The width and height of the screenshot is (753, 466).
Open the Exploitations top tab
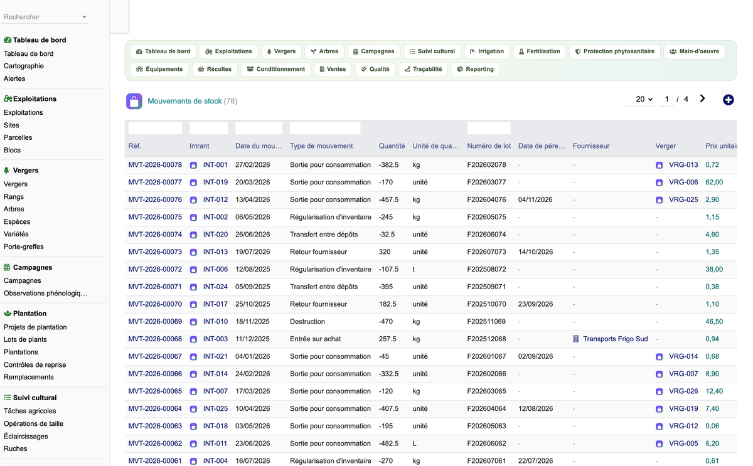tap(228, 51)
